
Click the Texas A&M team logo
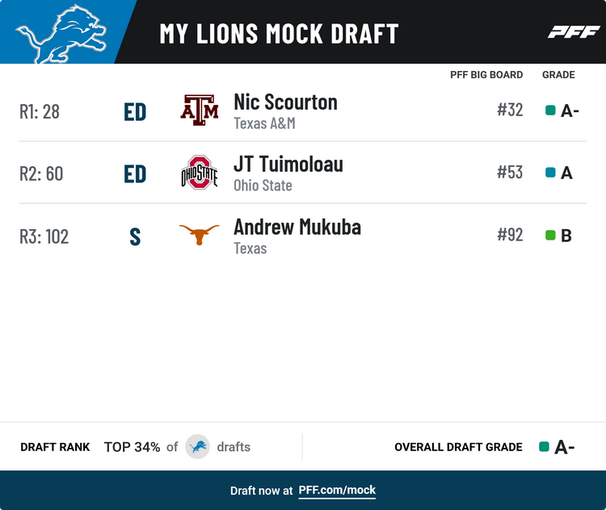coord(199,111)
